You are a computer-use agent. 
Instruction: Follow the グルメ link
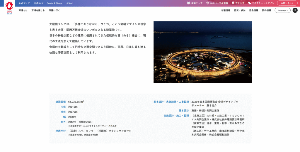[69, 3]
